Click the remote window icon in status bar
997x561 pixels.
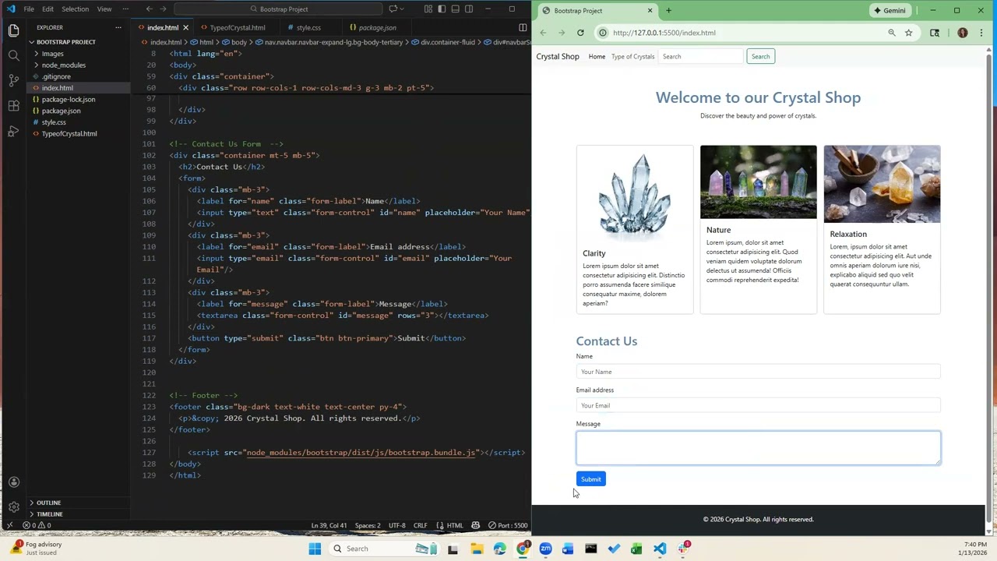click(x=9, y=525)
